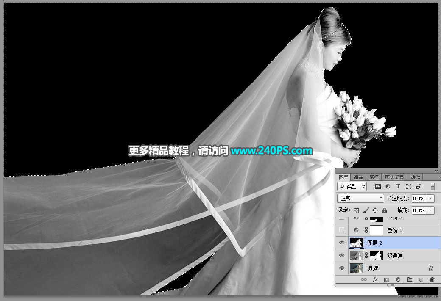Viewport: 441px width, 301px height.
Task: Toggle the layer filtering on/off switch
Action: tap(433, 186)
